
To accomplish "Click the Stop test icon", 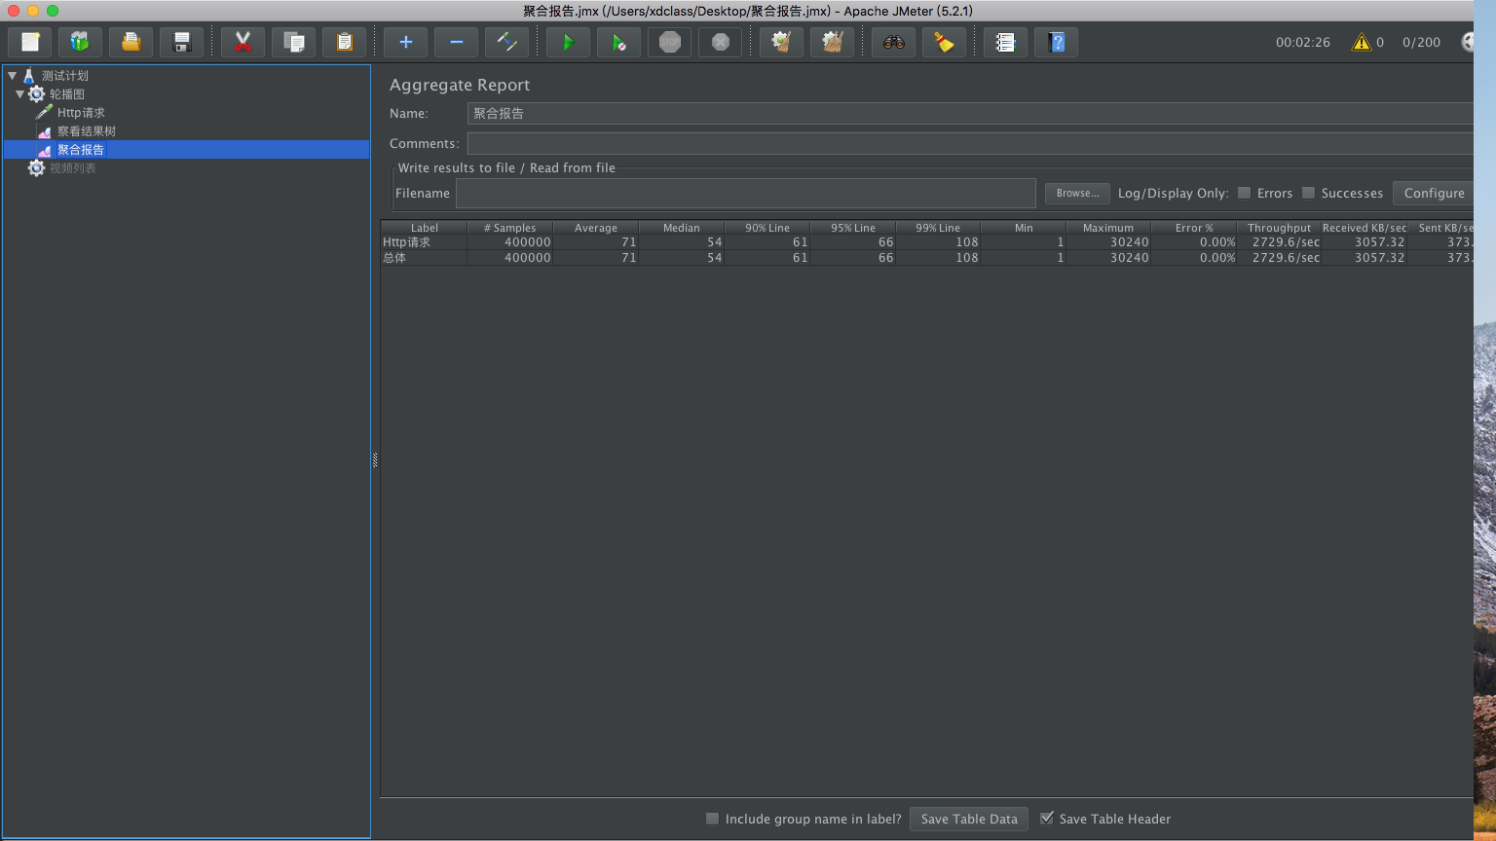I will click(669, 42).
